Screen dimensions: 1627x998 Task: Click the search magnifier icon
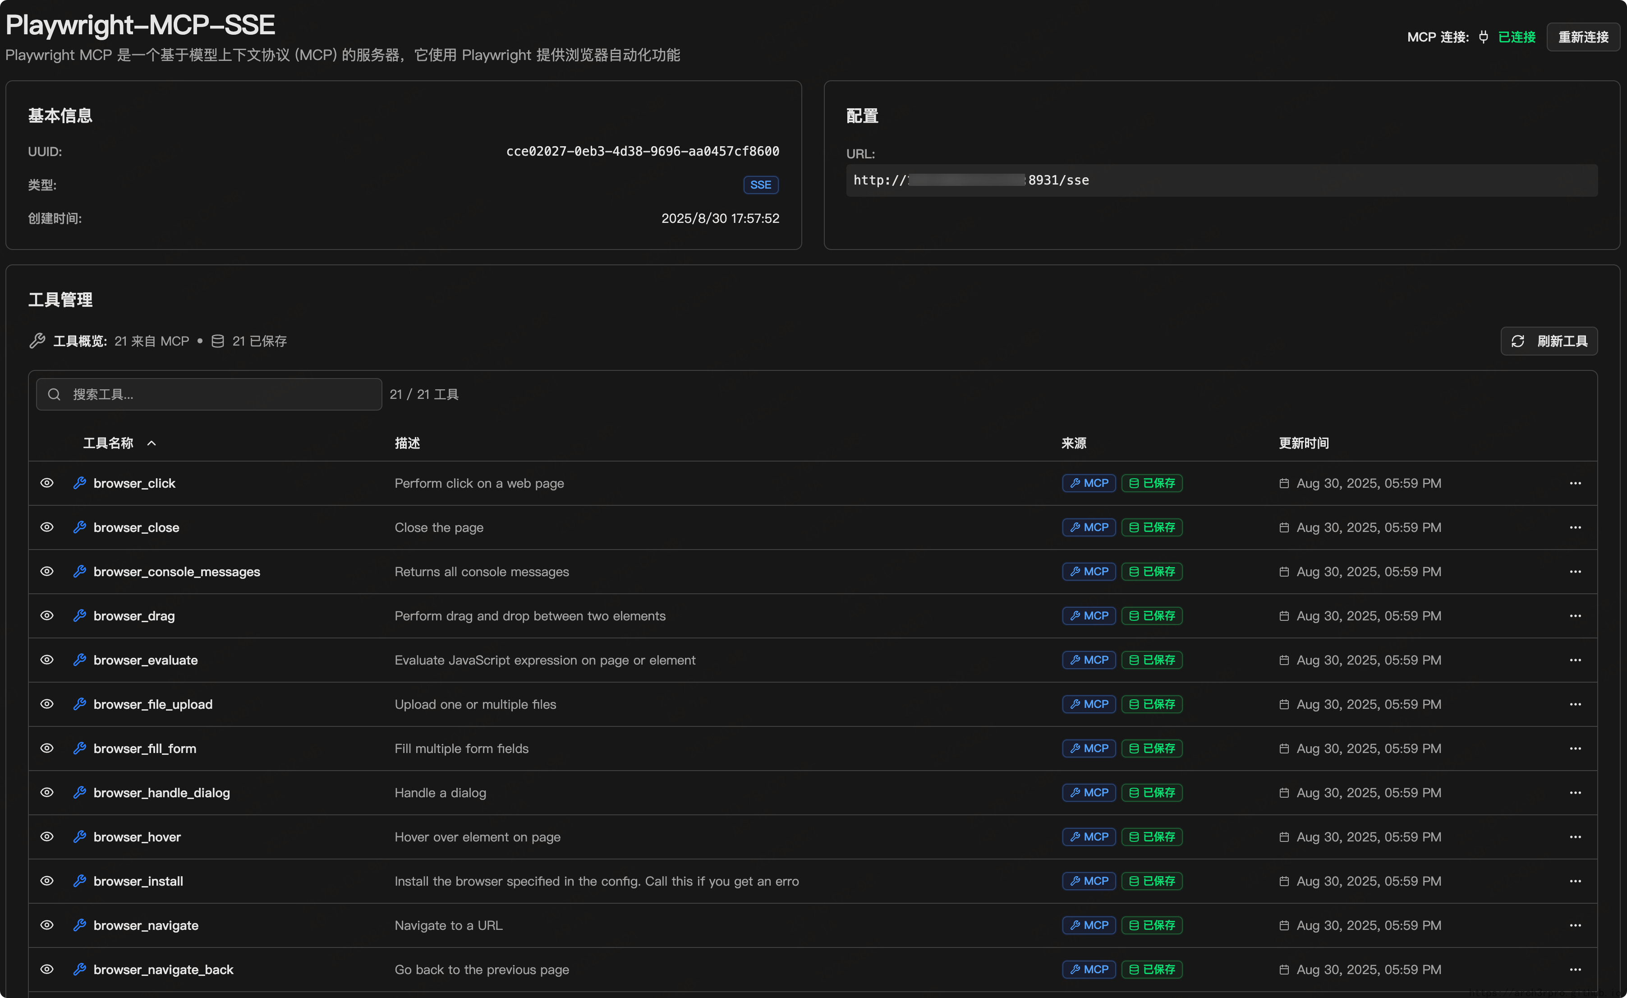(x=54, y=394)
